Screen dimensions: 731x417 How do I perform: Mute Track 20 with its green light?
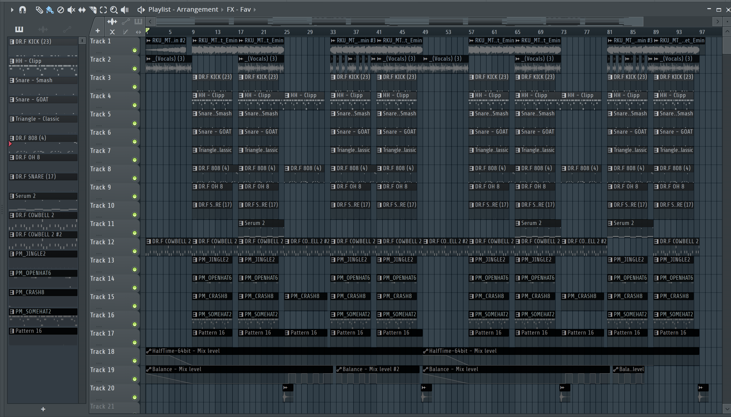(x=135, y=397)
